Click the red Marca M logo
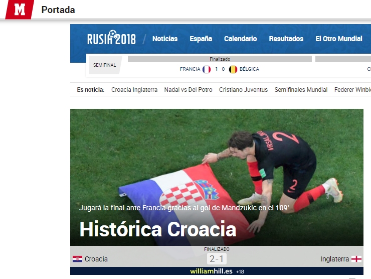Screen dimensions: 371x279 (x=20, y=10)
